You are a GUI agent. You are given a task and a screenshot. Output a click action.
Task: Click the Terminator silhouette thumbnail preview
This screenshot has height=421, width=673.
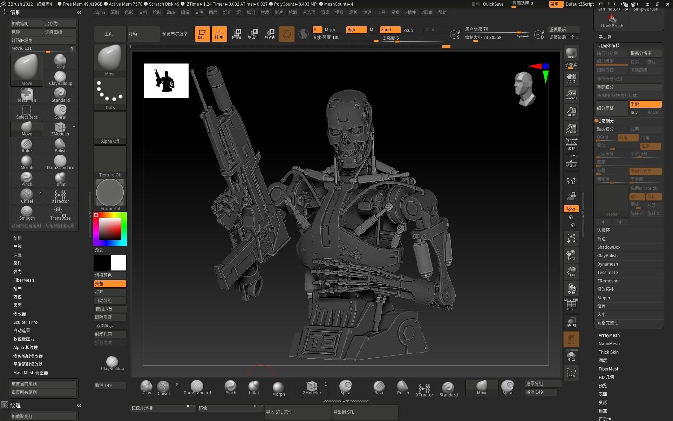[x=166, y=80]
